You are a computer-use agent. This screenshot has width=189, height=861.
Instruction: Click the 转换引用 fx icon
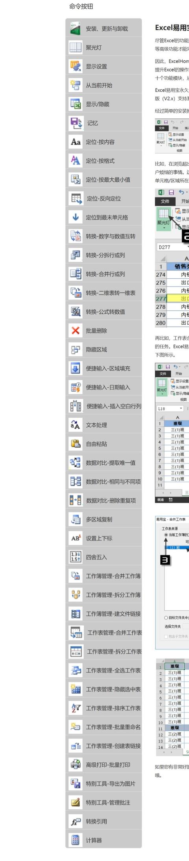76,821
